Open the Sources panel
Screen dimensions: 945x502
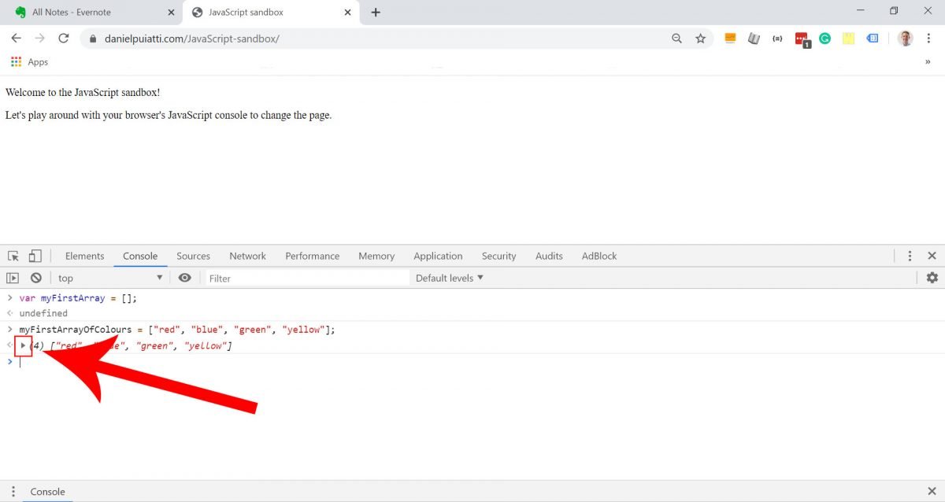click(193, 256)
